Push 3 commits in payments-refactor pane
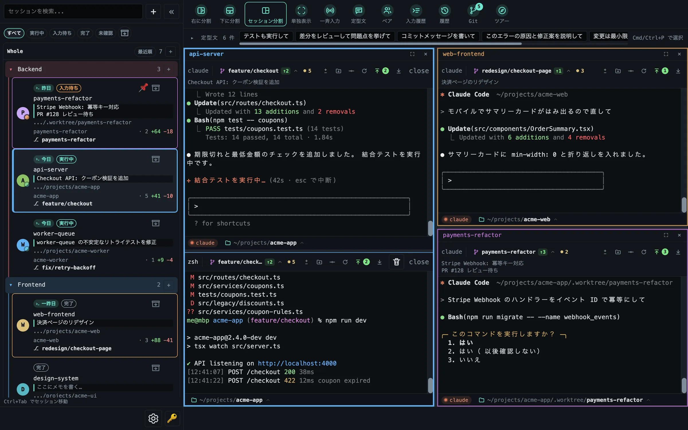The image size is (688, 430). [662, 252]
